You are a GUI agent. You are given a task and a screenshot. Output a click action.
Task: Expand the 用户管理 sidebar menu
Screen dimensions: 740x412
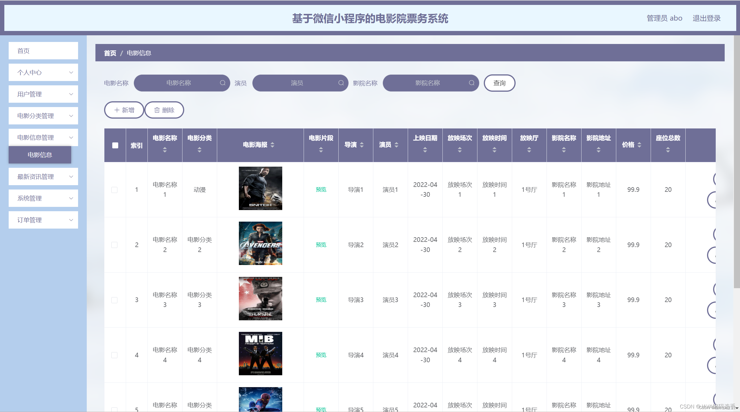43,94
